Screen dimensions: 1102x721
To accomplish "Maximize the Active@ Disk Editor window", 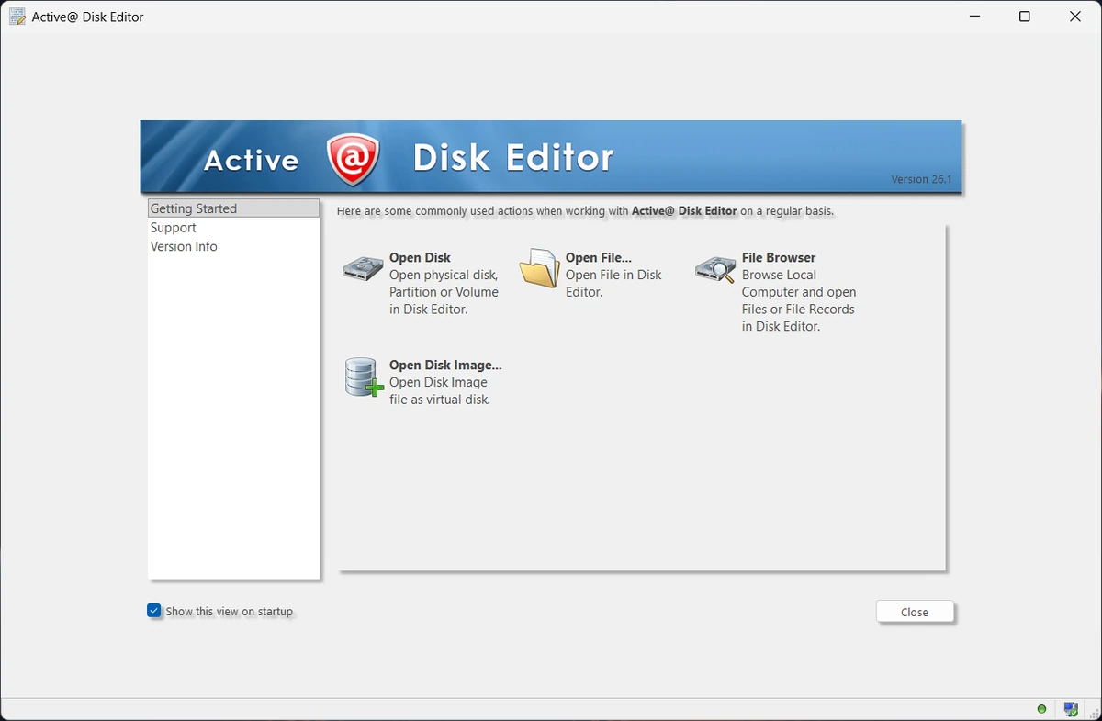I will click(x=1025, y=17).
